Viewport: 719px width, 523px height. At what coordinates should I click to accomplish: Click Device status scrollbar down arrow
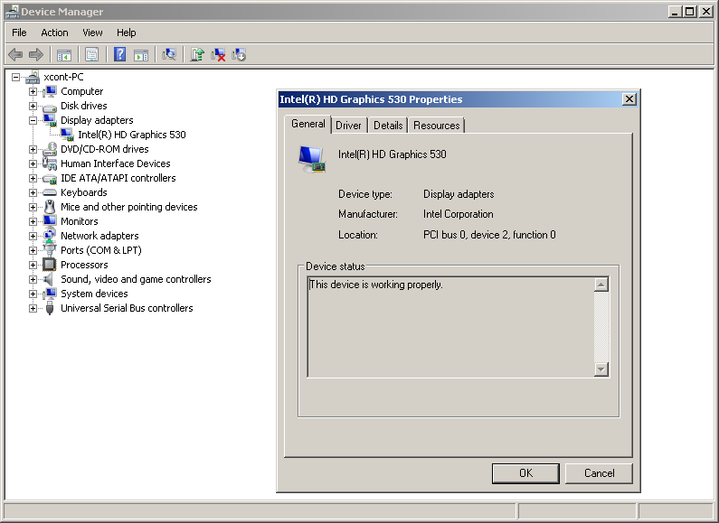click(601, 369)
